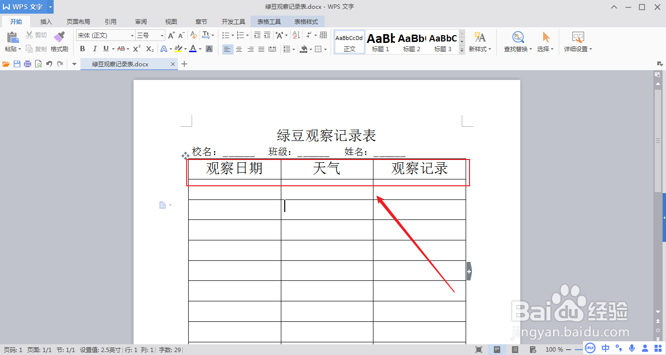
Task: Apply subscript X₂ formatting
Action: tap(150, 49)
